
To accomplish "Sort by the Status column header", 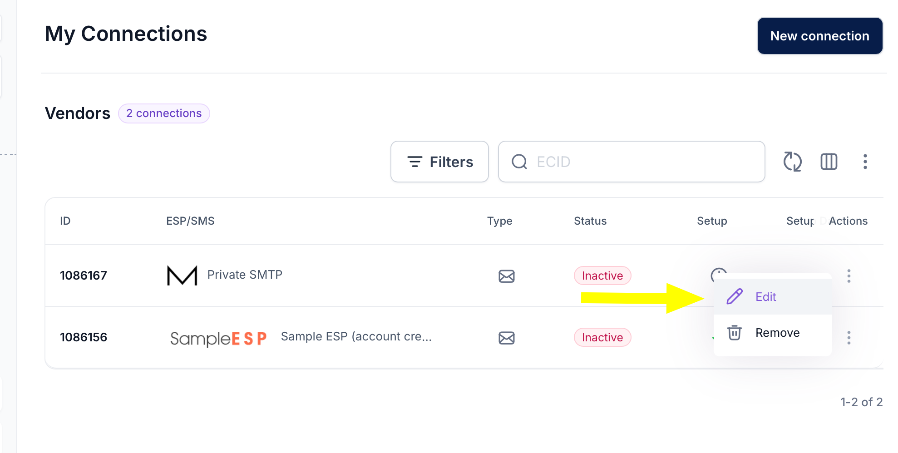I will (590, 221).
